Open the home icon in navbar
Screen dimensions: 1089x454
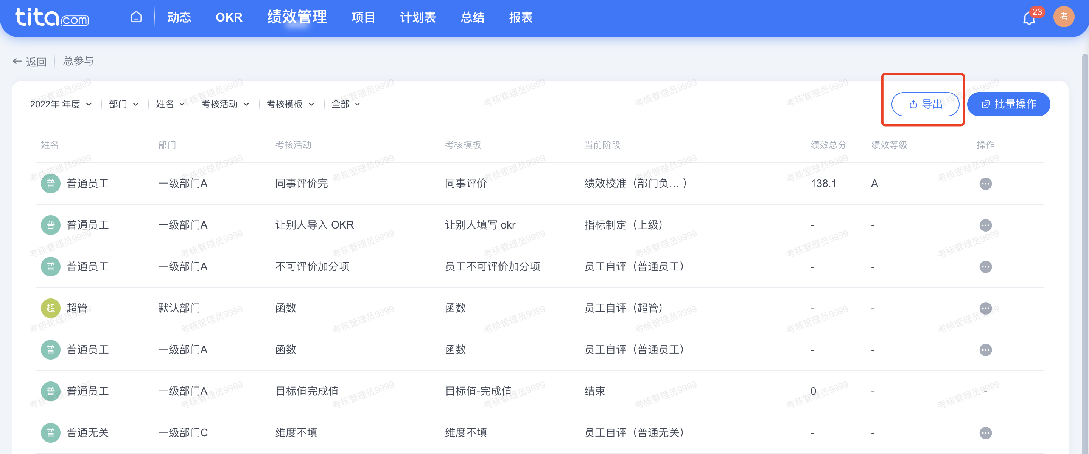[136, 17]
